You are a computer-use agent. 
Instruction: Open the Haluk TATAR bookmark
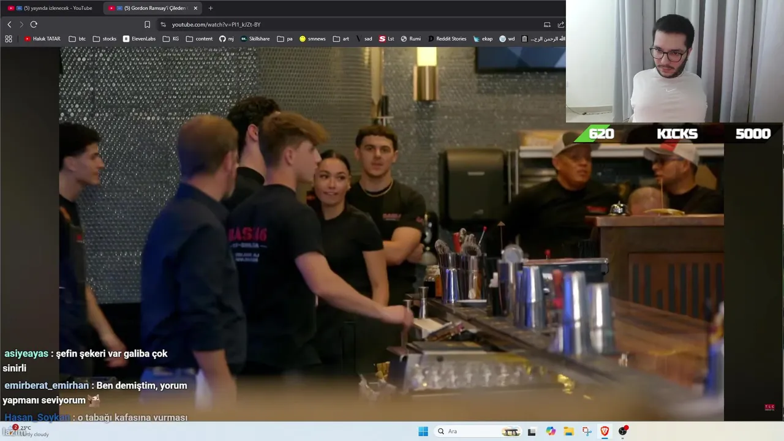[x=42, y=39]
